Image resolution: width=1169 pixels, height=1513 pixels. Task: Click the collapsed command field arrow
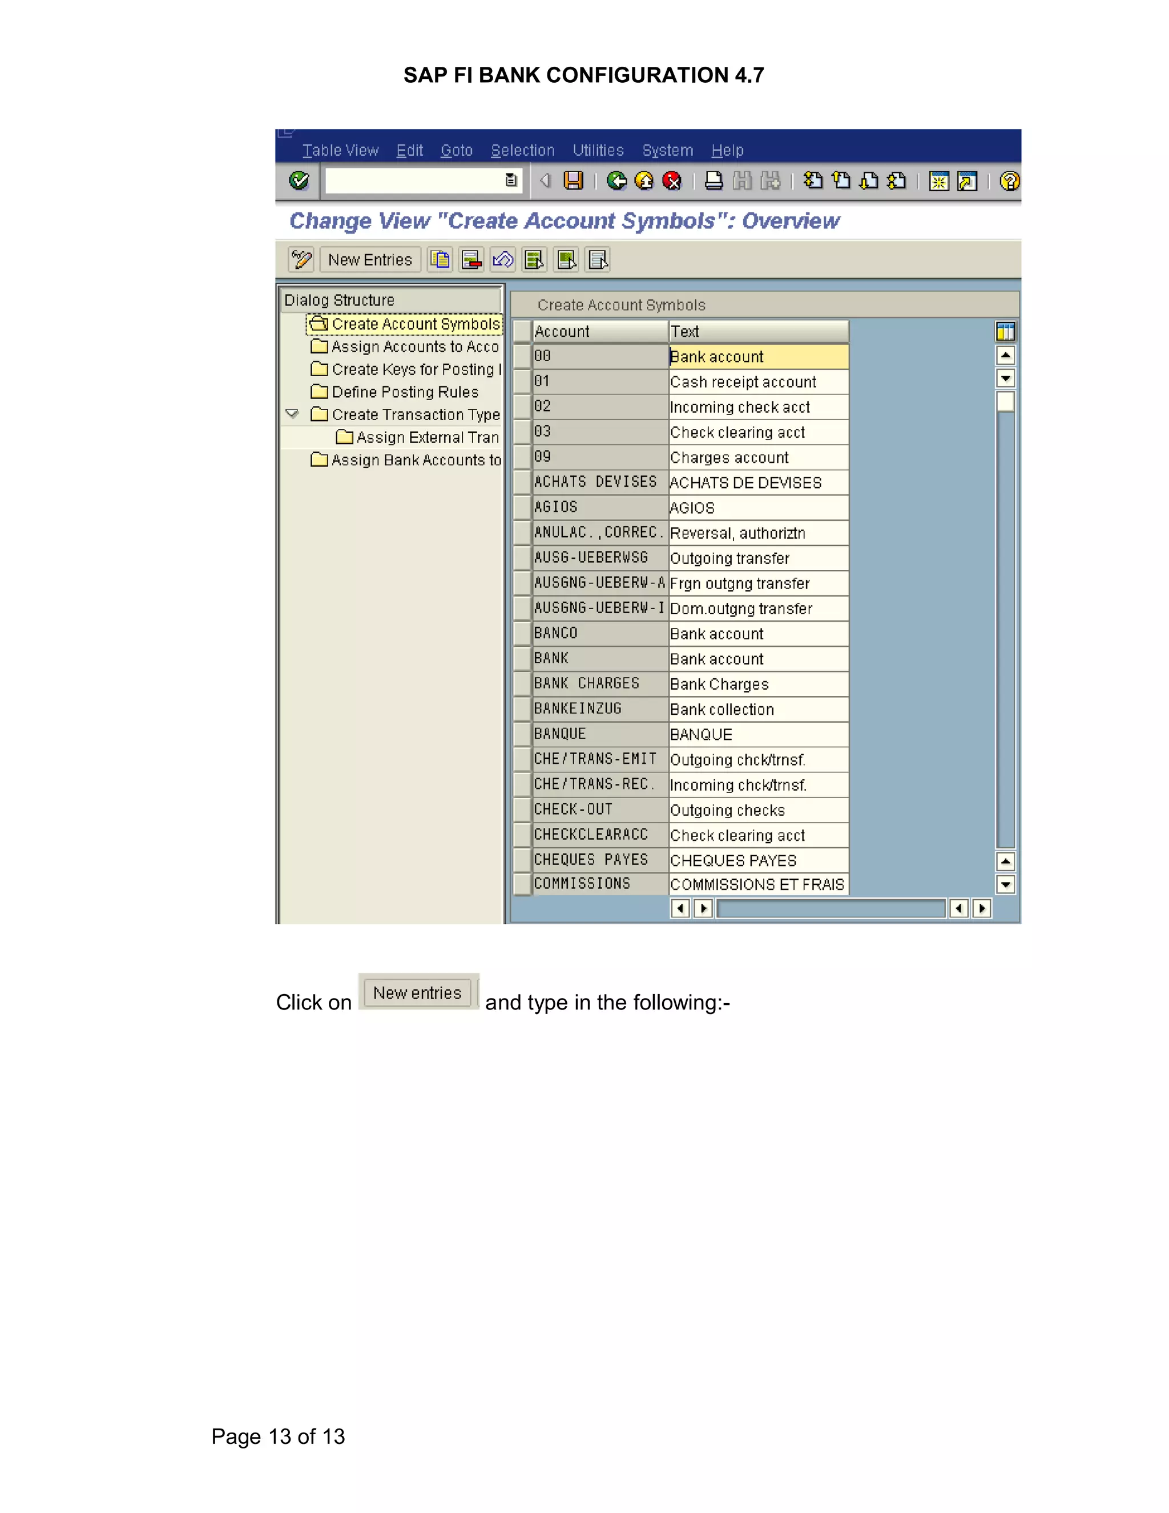[545, 180]
